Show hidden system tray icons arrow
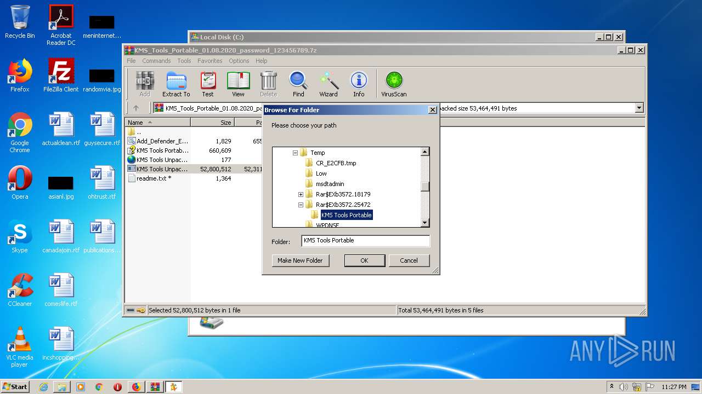This screenshot has width=702, height=394. 612,386
